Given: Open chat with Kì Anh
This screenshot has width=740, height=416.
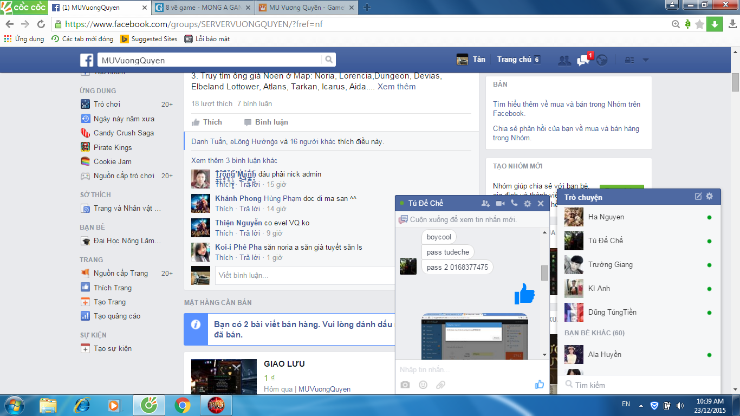Looking at the screenshot, I should pyautogui.click(x=639, y=288).
